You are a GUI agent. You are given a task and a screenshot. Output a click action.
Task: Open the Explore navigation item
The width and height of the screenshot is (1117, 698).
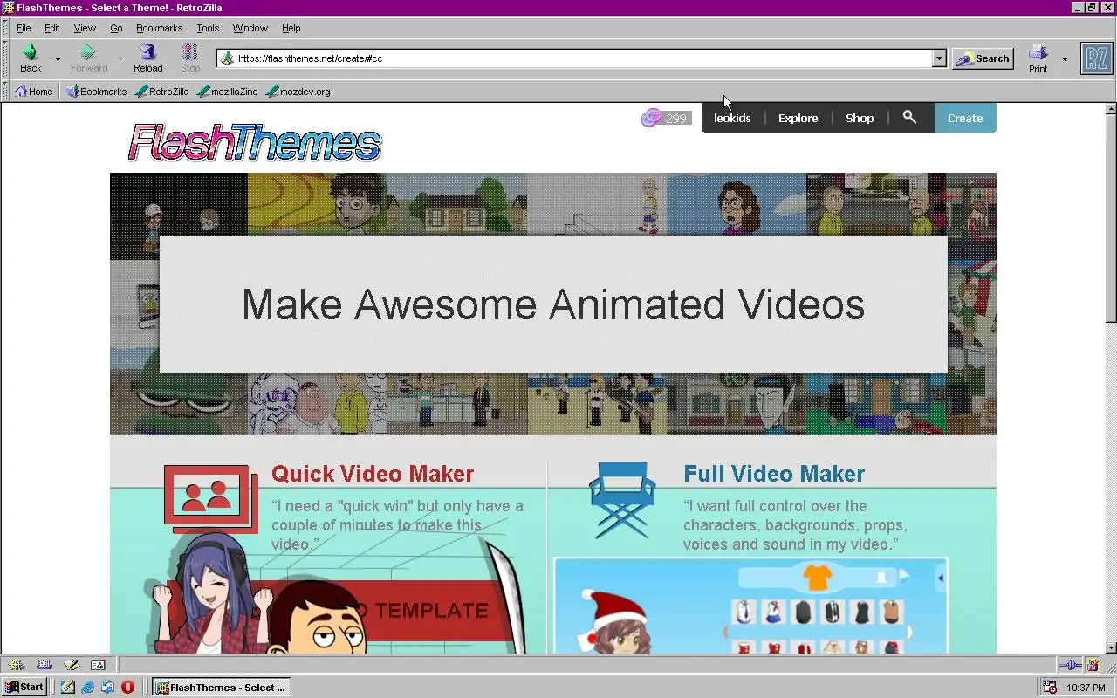click(798, 118)
